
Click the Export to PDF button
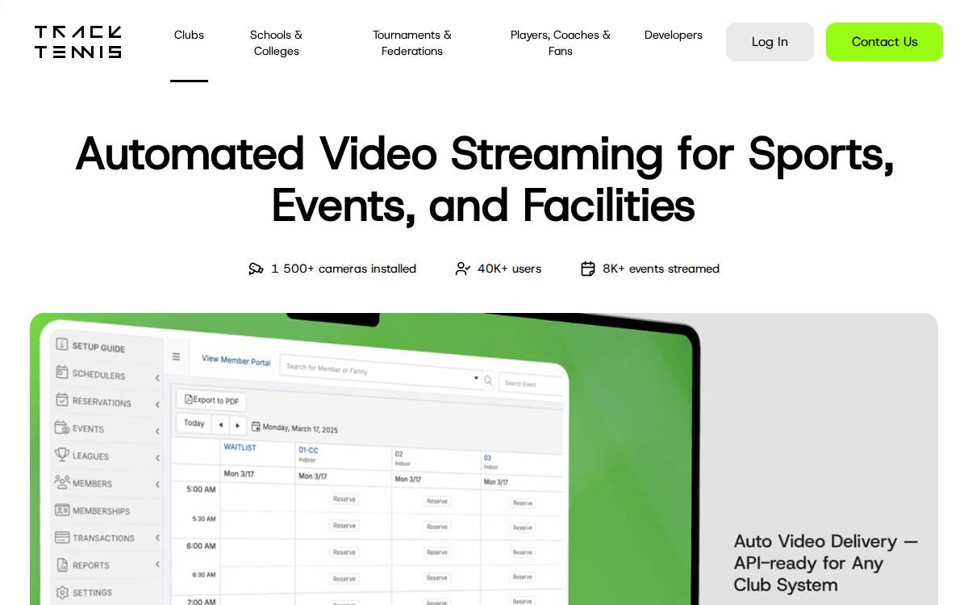(211, 400)
